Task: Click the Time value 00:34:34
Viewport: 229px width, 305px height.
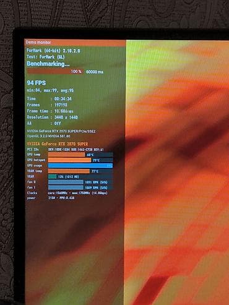Action: (63, 99)
